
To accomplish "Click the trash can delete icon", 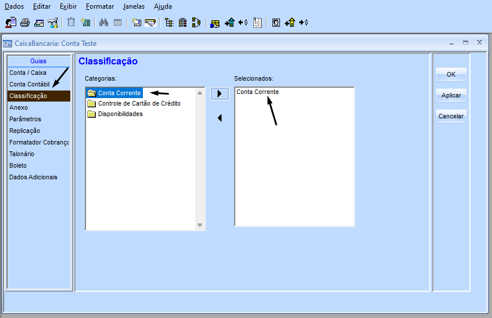I will (71, 23).
